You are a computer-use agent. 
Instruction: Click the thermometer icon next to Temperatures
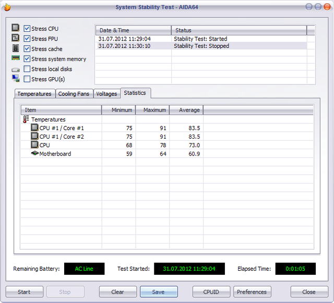click(x=26, y=119)
